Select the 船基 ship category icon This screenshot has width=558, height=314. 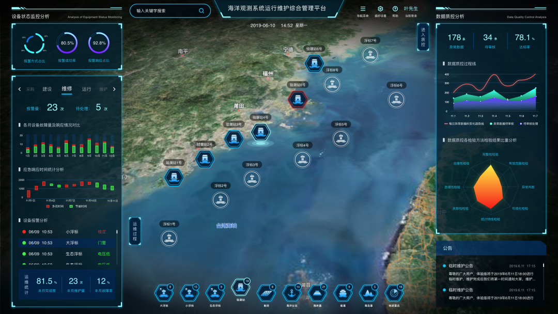[343, 293]
